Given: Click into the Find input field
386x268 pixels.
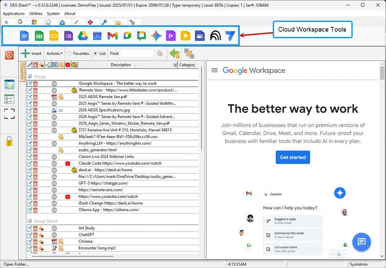Looking at the screenshot, I should pyautogui.click(x=137, y=54).
